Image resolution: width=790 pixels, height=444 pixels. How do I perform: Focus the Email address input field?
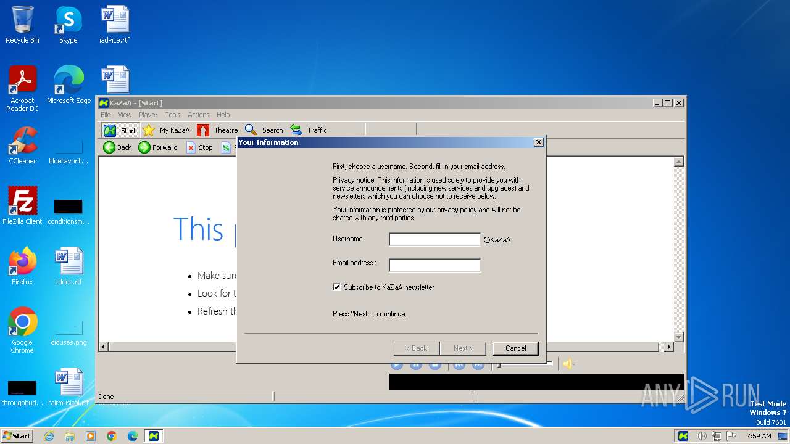click(x=434, y=265)
